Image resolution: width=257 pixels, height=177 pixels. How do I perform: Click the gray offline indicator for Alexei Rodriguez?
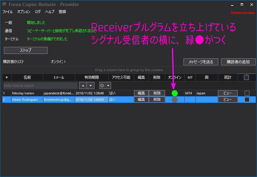pyautogui.click(x=174, y=99)
